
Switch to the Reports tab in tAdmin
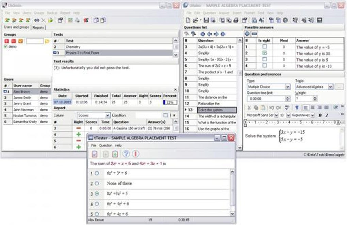pos(38,27)
